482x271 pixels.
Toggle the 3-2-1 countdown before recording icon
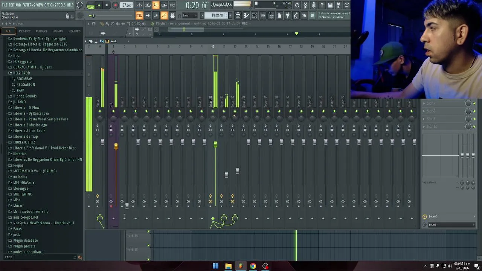coord(156,5)
